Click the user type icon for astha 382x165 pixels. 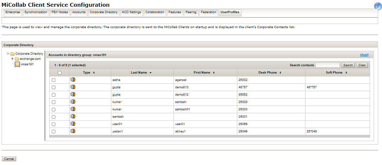(x=73, y=80)
